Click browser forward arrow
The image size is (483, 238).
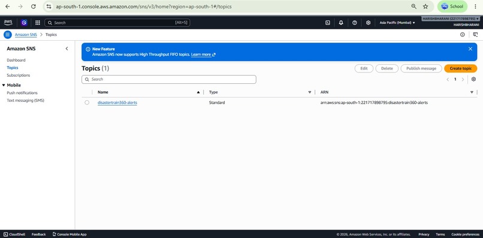tap(20, 7)
